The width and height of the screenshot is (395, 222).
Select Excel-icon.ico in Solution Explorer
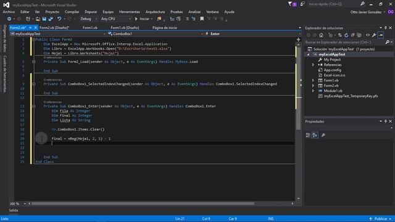pyautogui.click(x=335, y=75)
